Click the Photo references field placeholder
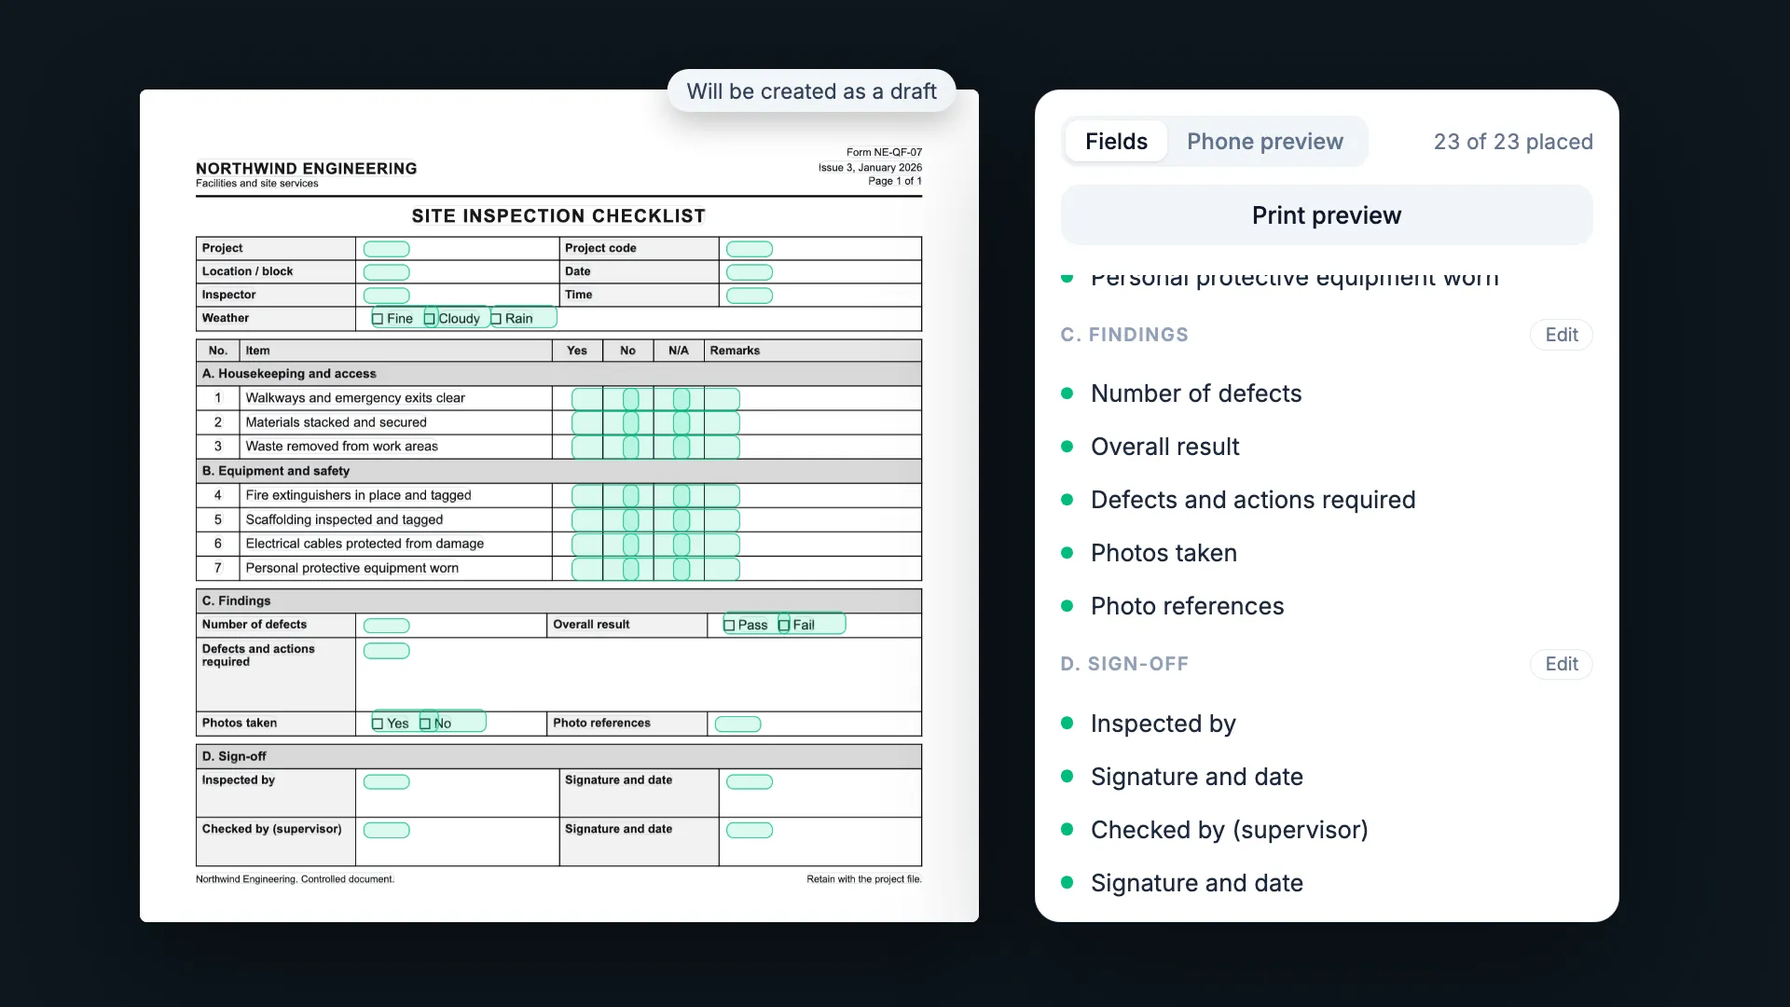Viewport: 1790px width, 1007px height. pos(737,724)
